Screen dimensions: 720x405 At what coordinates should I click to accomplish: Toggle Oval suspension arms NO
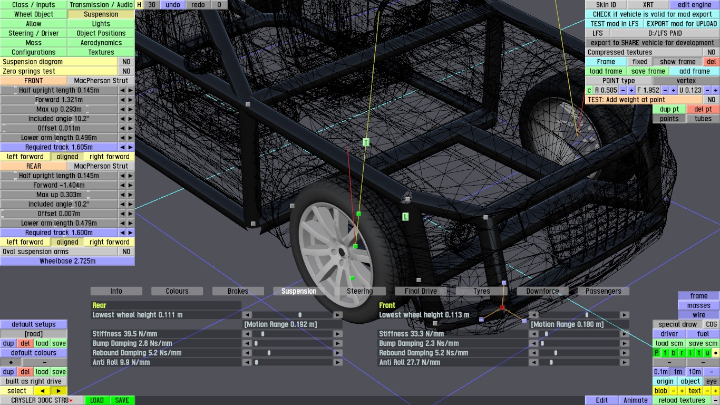pos(127,252)
